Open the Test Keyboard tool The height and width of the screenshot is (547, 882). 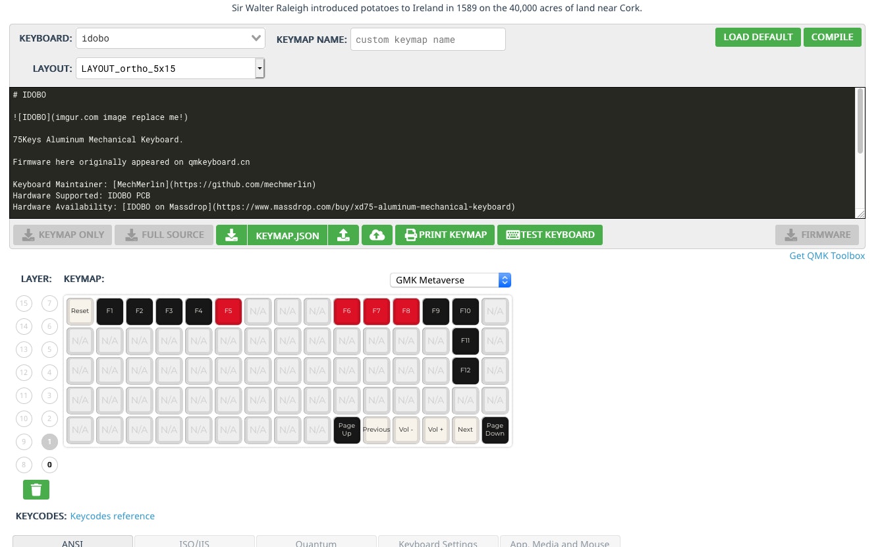(549, 235)
